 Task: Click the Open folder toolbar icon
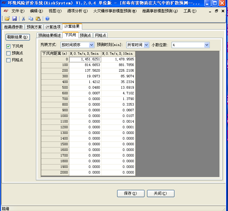pos(7,19)
